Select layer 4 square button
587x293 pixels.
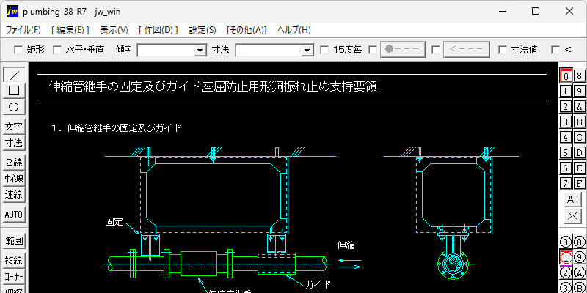566,137
